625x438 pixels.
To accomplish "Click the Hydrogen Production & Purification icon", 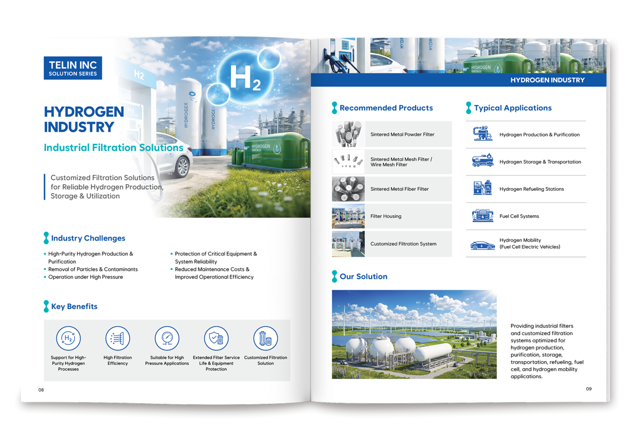I will click(483, 134).
